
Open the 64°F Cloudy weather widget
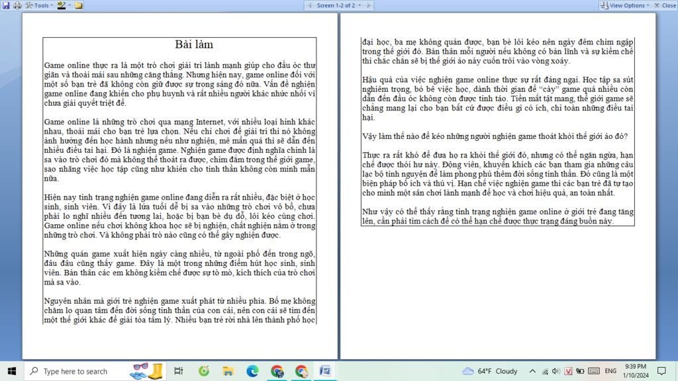click(489, 371)
